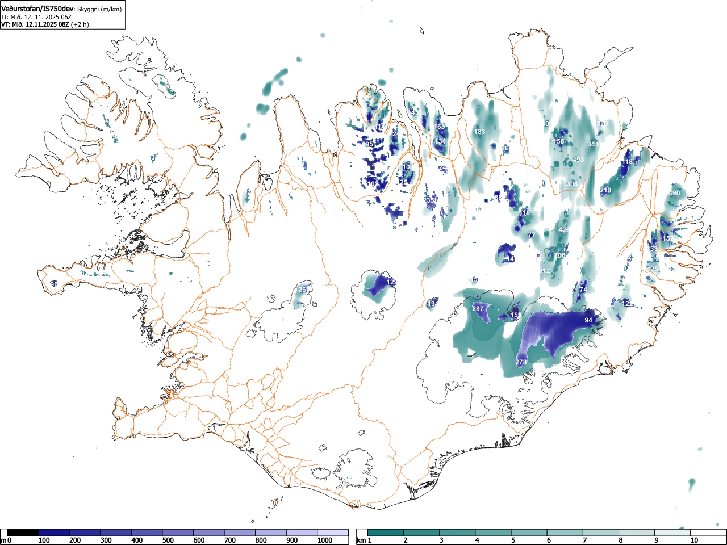Click the 'Veðurstofan/IS750dev' title text
Screen dimensions: 727x545
coord(37,9)
